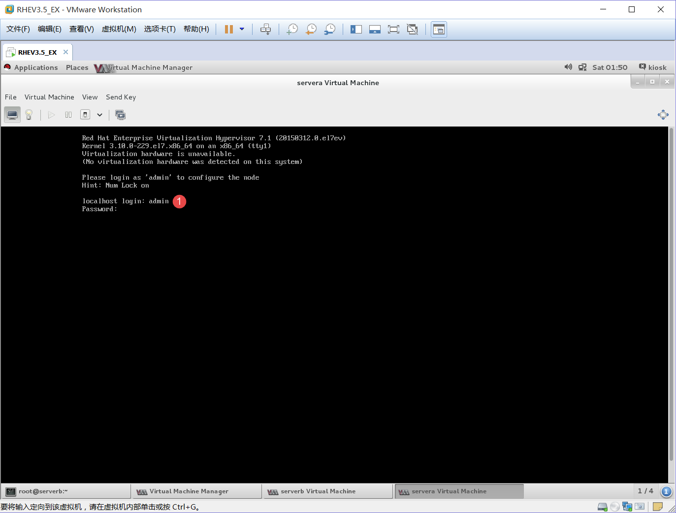
Task: Click the console vertical scrollbar
Action: coord(671,294)
